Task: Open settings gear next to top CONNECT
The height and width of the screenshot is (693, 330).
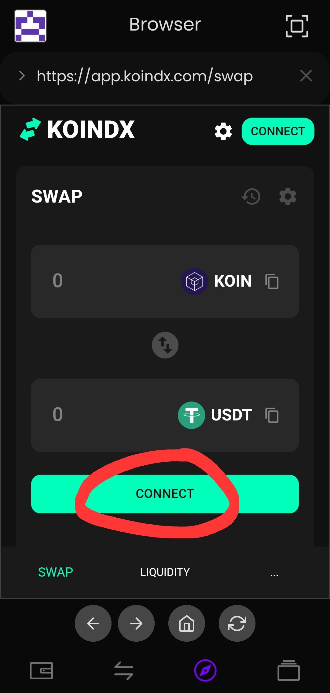Action: [x=223, y=131]
